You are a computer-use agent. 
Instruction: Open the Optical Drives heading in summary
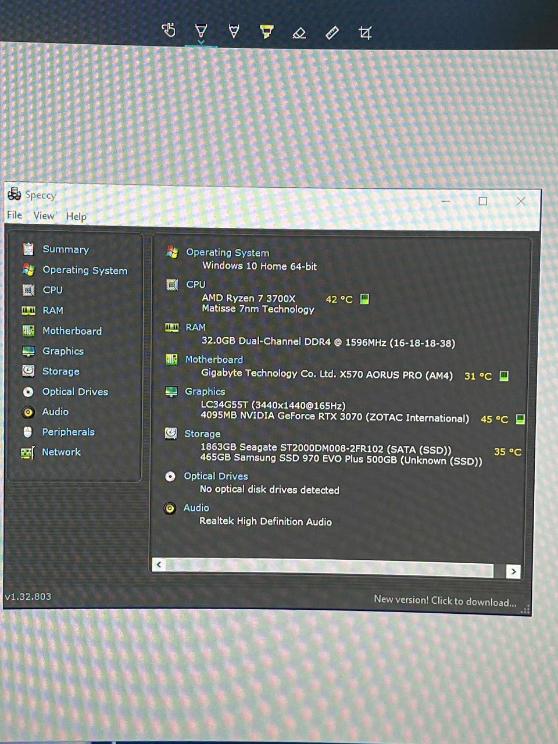pos(216,476)
